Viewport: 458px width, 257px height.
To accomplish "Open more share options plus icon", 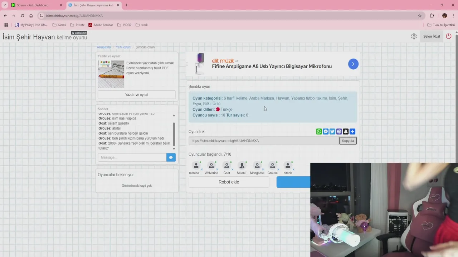I will click(x=352, y=132).
